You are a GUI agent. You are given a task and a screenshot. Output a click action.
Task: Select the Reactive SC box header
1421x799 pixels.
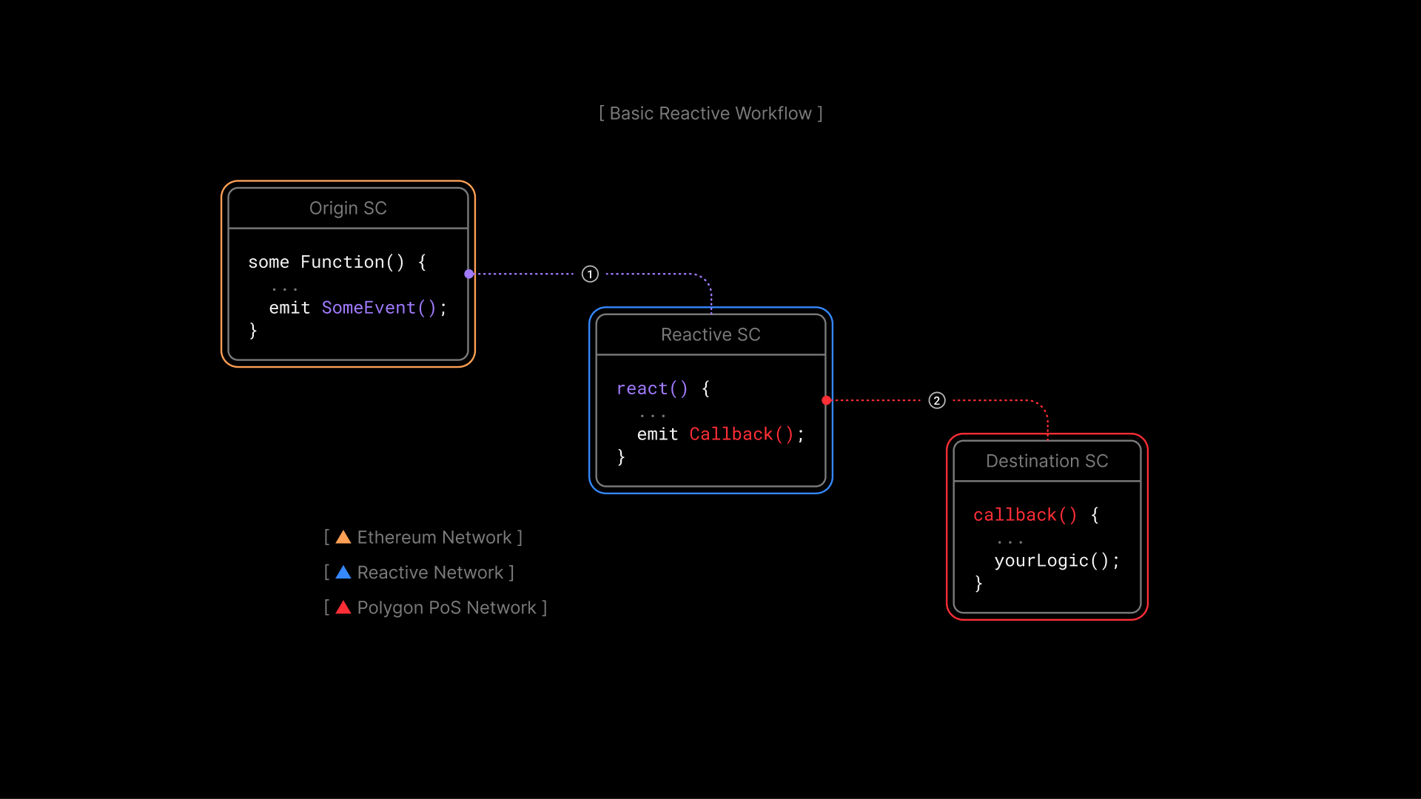(x=710, y=335)
